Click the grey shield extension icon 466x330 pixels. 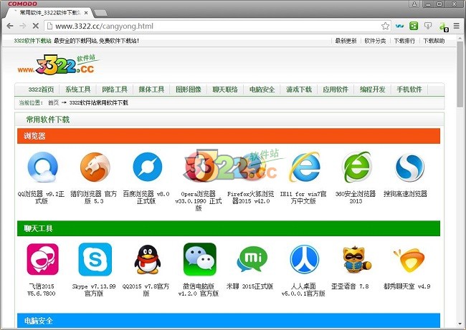click(x=428, y=26)
